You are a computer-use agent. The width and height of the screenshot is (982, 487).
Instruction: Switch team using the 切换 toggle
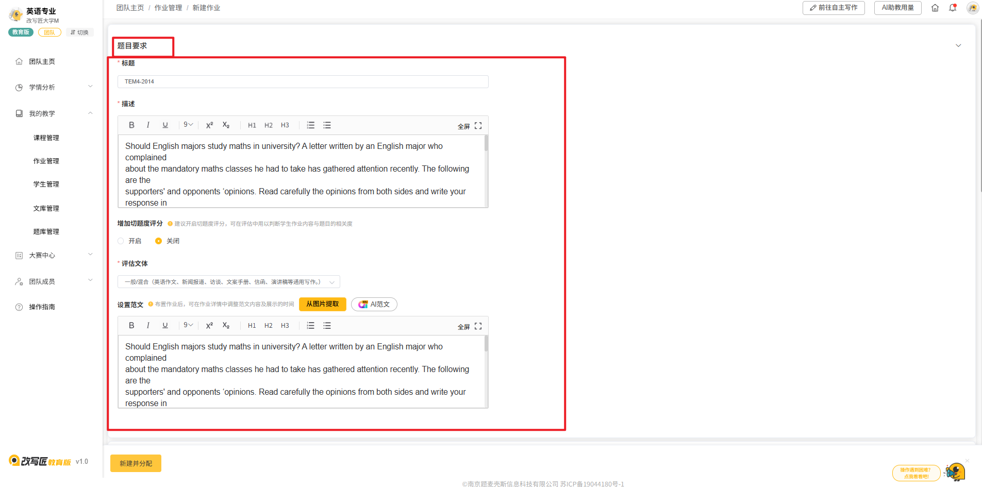[x=79, y=32]
